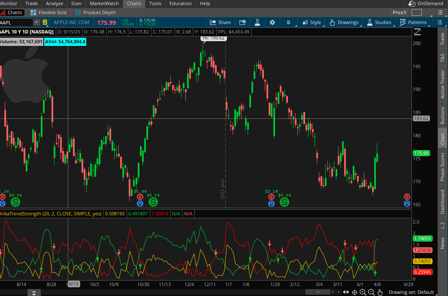Click the UrikaTrendStrength study label
This screenshot has height=296, width=448.
click(x=51, y=214)
